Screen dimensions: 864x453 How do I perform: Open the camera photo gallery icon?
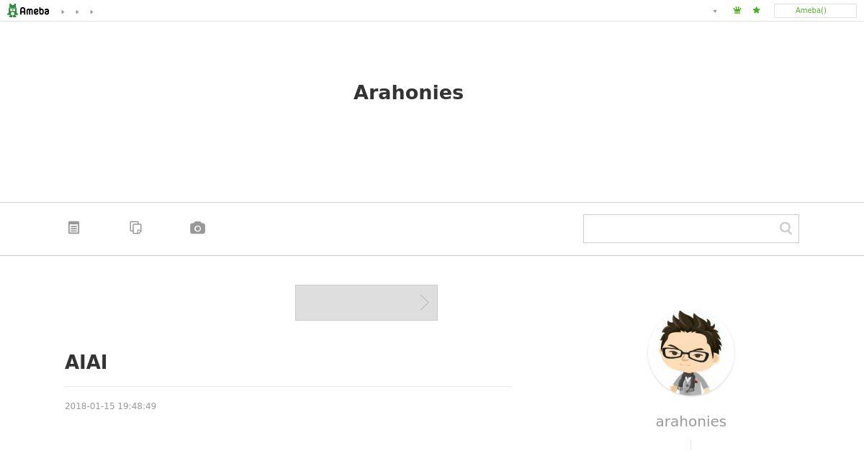coord(197,228)
